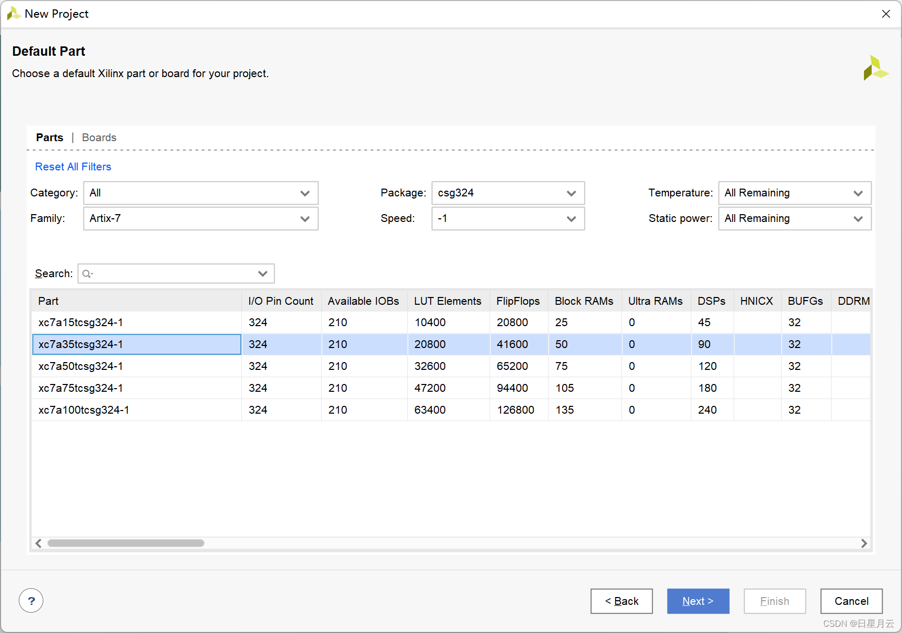The height and width of the screenshot is (633, 902).
Task: Open the Category dropdown
Action: [201, 193]
